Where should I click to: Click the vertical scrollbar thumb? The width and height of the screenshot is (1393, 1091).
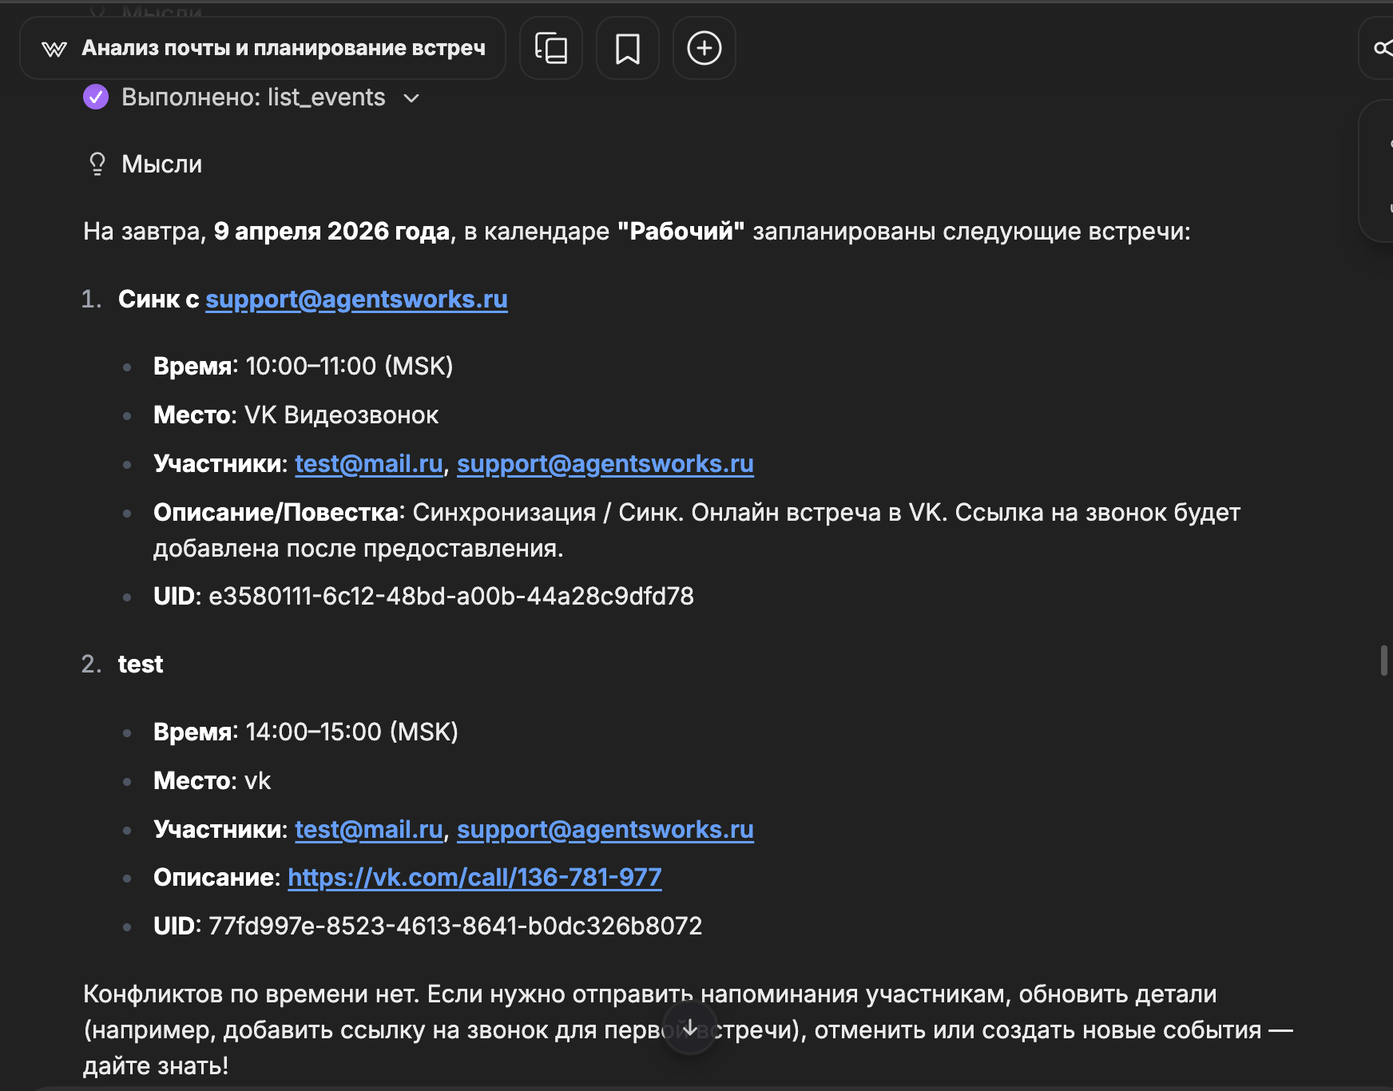(x=1384, y=661)
